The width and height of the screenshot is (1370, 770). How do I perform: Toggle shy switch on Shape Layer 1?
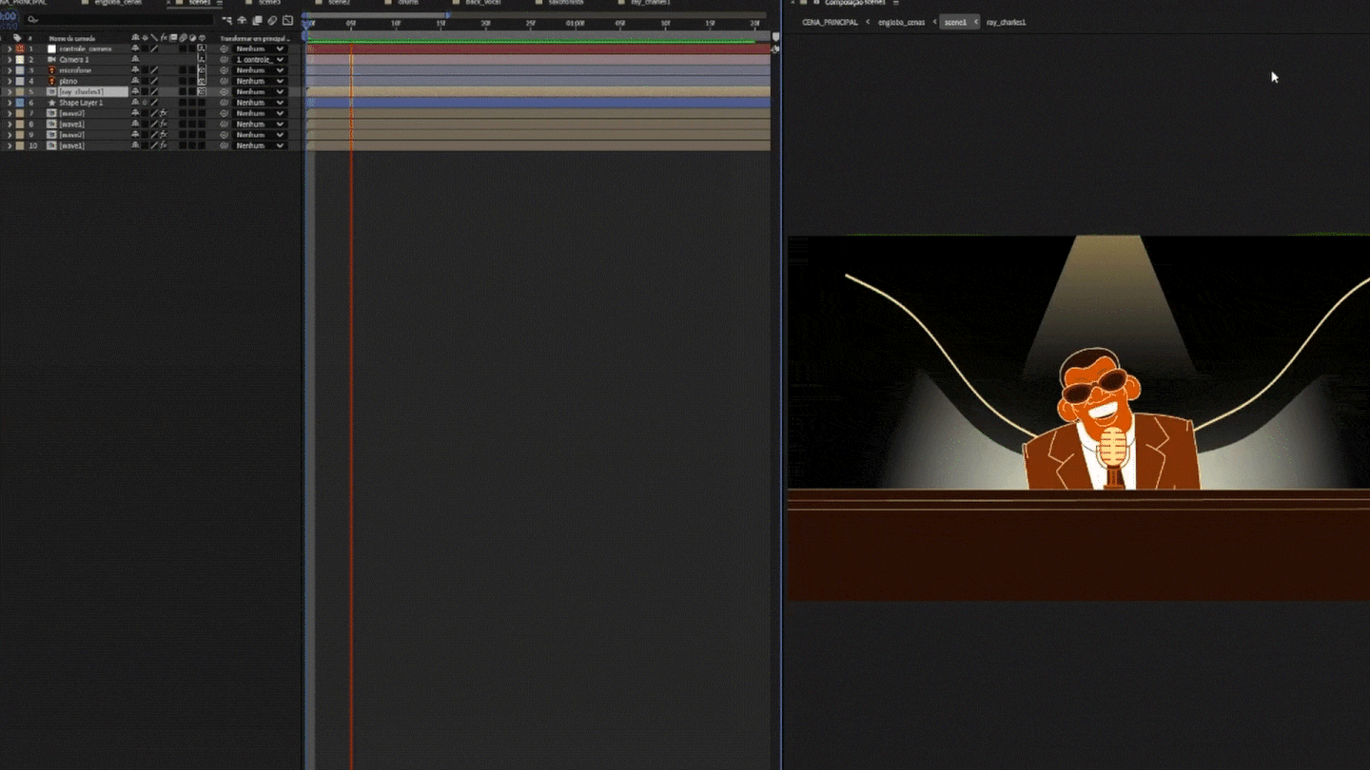tap(135, 103)
